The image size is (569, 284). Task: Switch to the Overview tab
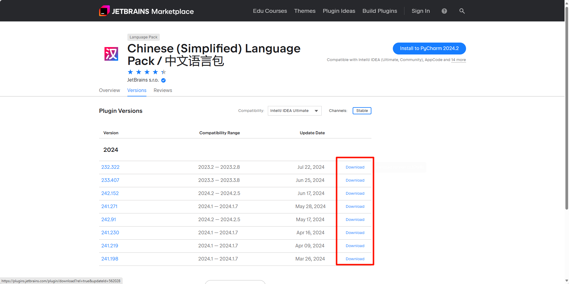point(110,90)
